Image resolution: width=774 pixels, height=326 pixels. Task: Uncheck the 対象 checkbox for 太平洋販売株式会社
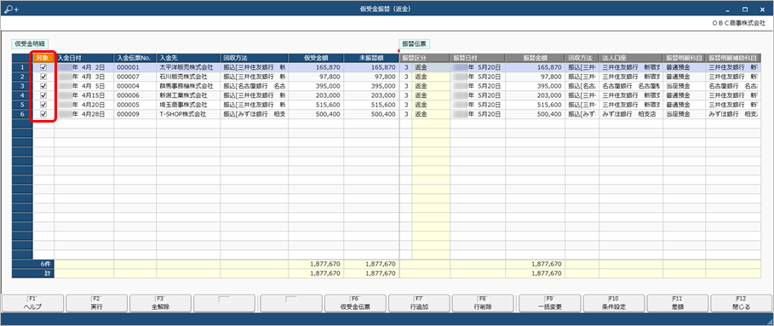click(43, 67)
